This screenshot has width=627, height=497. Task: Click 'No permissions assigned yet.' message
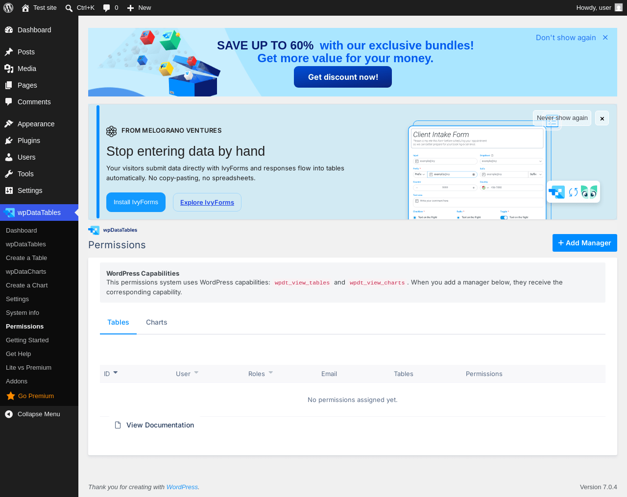[353, 400]
